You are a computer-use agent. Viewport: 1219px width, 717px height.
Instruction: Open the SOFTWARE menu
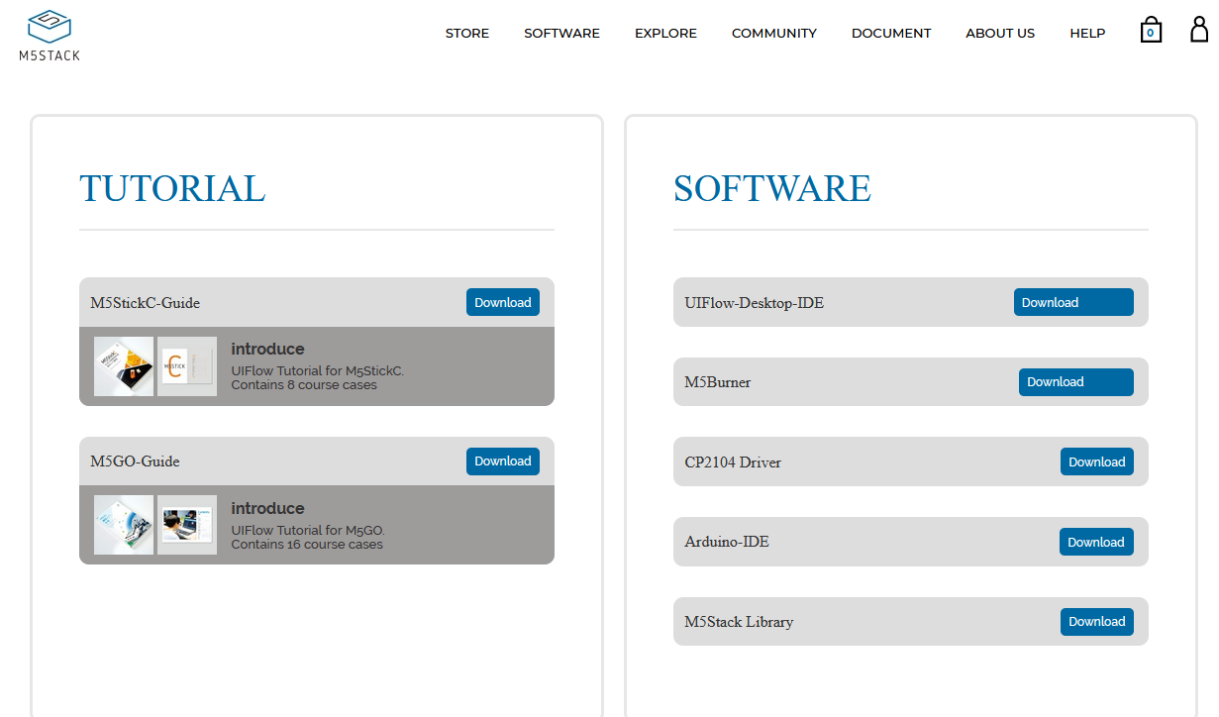(x=561, y=33)
